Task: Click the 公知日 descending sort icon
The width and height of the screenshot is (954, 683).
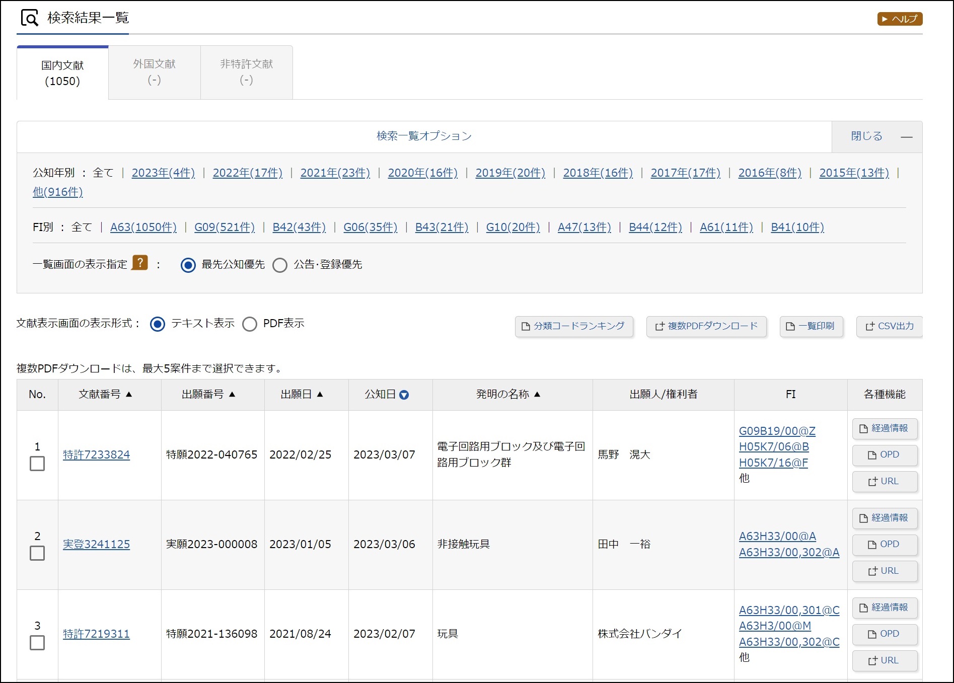Action: [404, 395]
